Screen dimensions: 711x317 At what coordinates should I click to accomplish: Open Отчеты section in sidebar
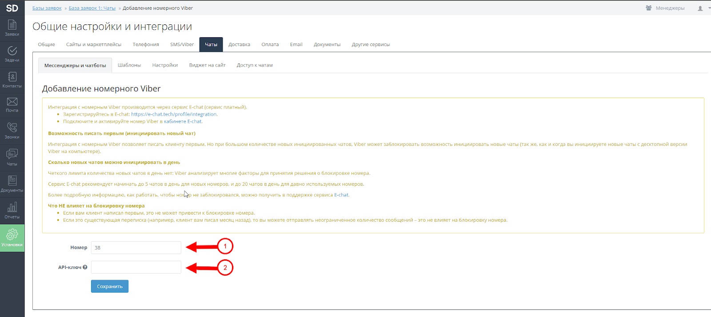[x=12, y=211]
